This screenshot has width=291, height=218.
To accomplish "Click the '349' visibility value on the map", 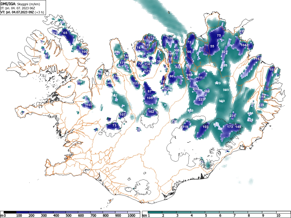I will click(x=207, y=91).
